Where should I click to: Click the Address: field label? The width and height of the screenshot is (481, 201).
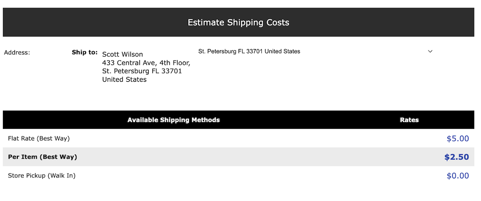click(17, 52)
